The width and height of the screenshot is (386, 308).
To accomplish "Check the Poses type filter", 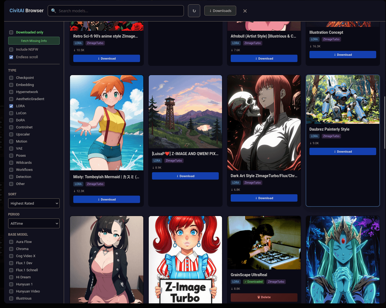I will pyautogui.click(x=11, y=156).
